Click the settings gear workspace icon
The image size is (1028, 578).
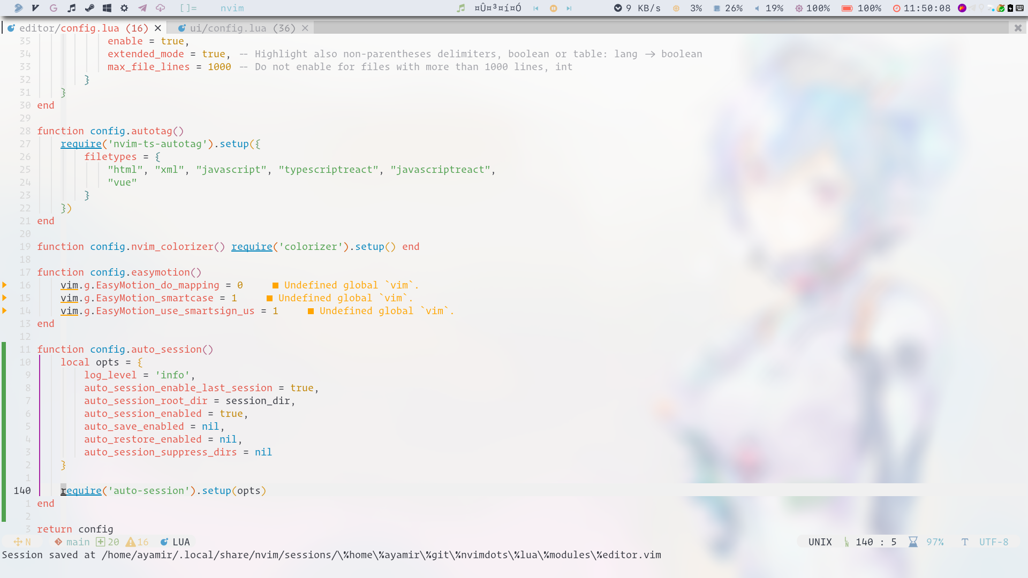click(124, 8)
